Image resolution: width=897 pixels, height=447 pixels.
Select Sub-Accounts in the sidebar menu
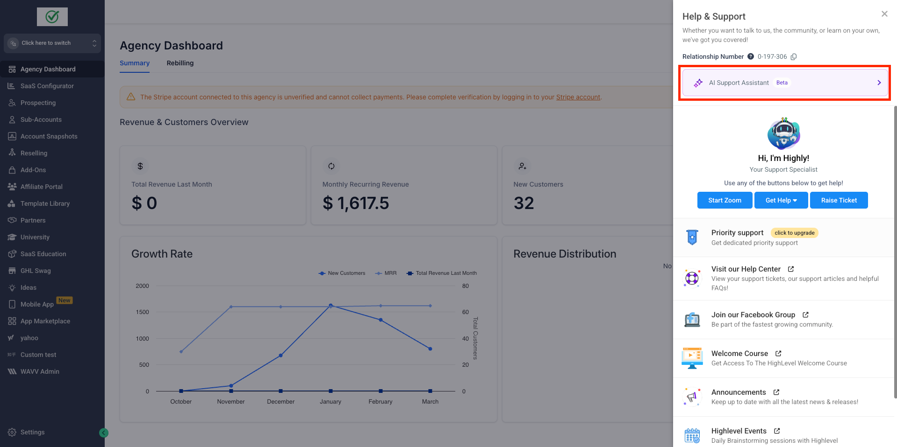(41, 119)
